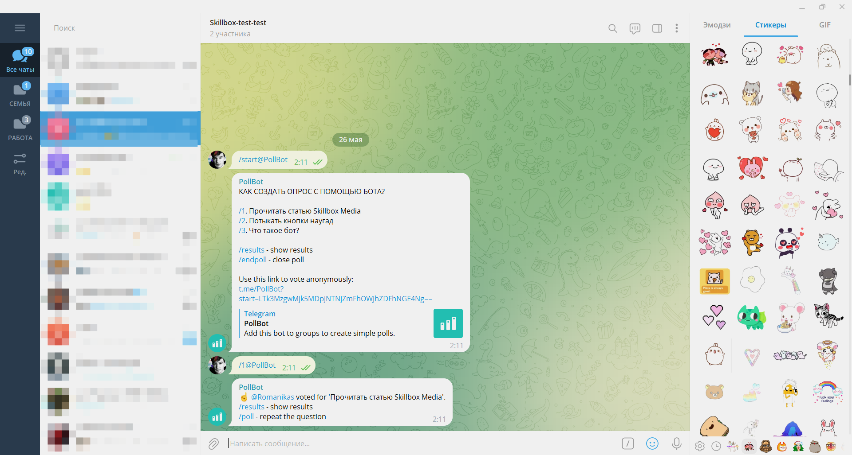Send the red heart-hugging character sticker

click(714, 130)
